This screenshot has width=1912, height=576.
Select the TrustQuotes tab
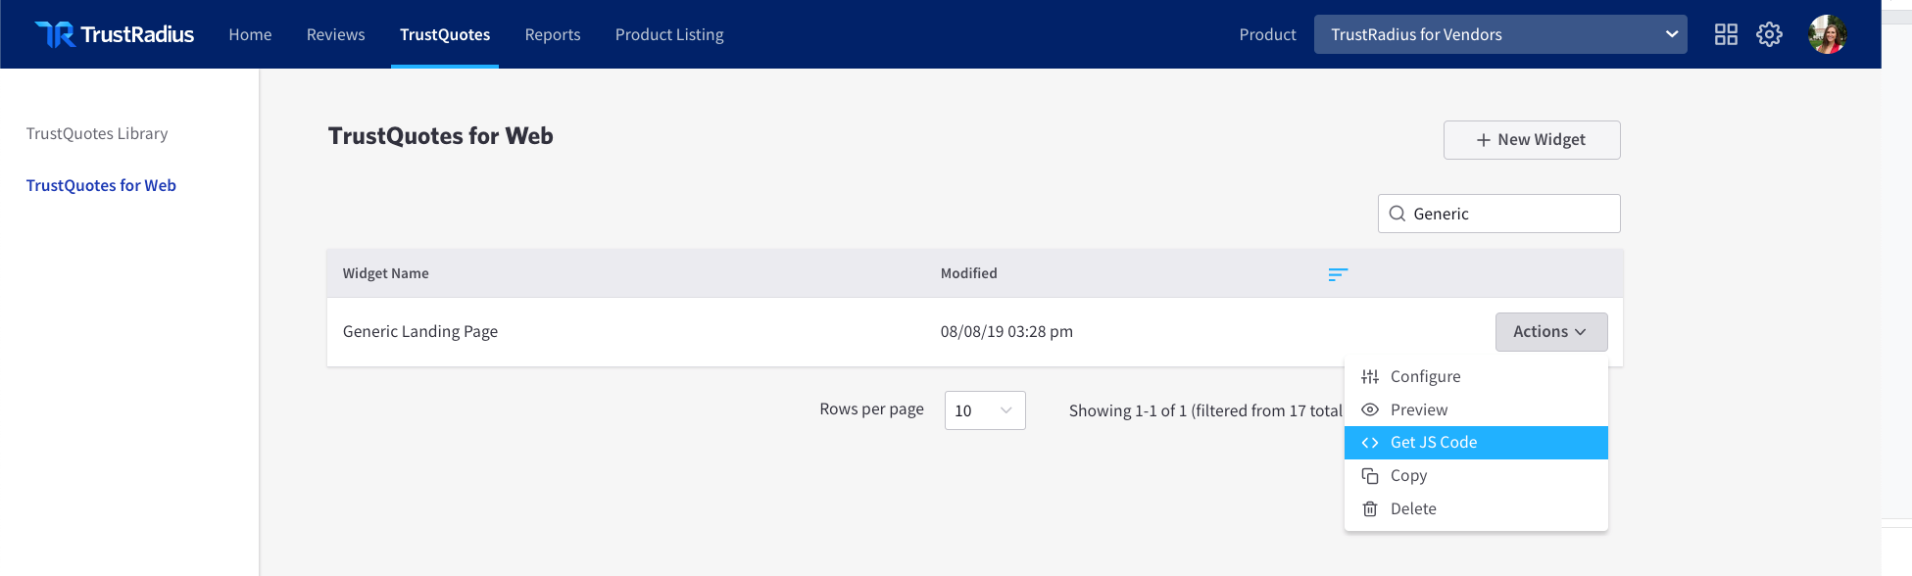coord(445,34)
